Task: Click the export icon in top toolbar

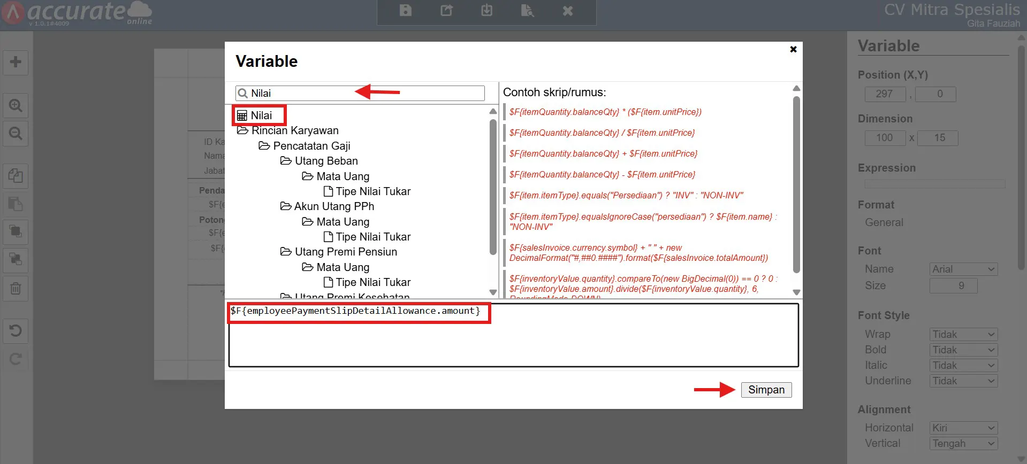Action: (446, 11)
